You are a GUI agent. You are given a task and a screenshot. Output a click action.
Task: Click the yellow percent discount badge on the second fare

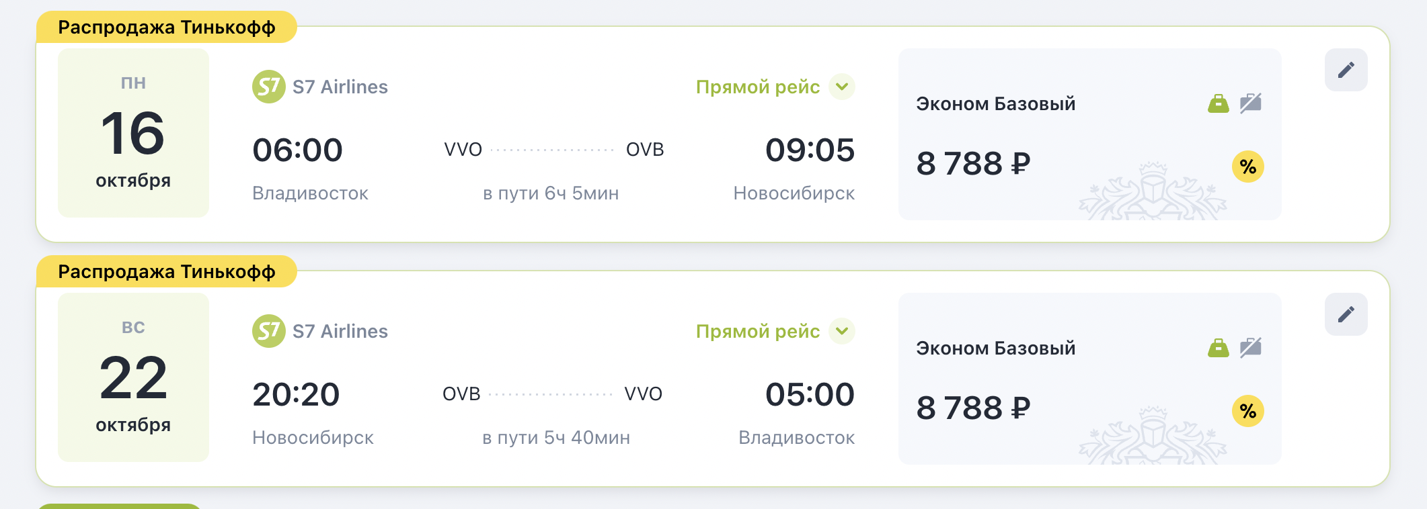(x=1247, y=411)
